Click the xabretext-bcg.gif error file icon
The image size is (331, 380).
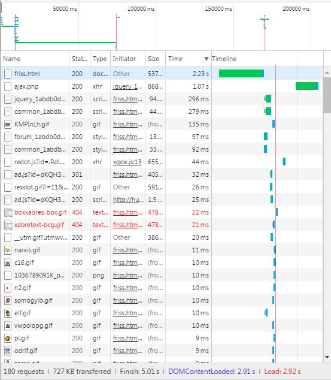pyautogui.click(x=8, y=225)
